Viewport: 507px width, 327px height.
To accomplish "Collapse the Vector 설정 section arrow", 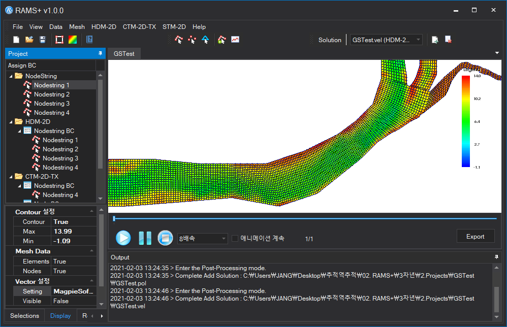I will tap(92, 281).
